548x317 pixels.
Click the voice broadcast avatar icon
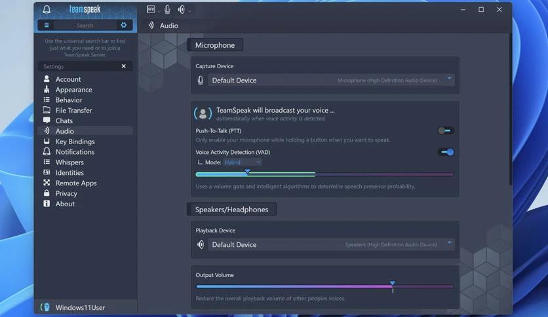click(203, 113)
